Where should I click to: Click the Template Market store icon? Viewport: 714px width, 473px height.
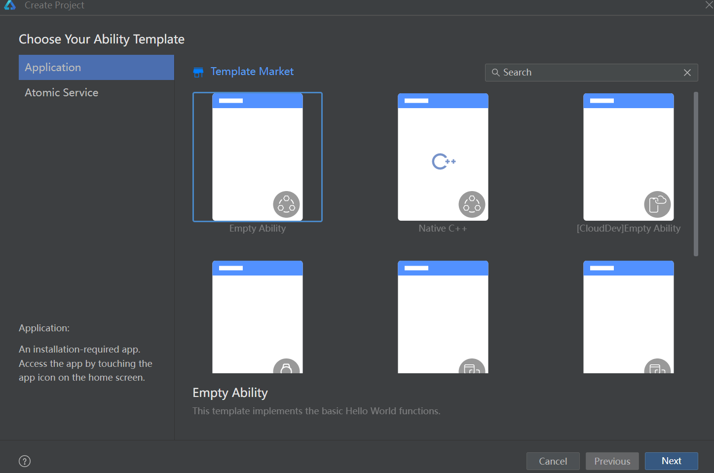click(198, 73)
